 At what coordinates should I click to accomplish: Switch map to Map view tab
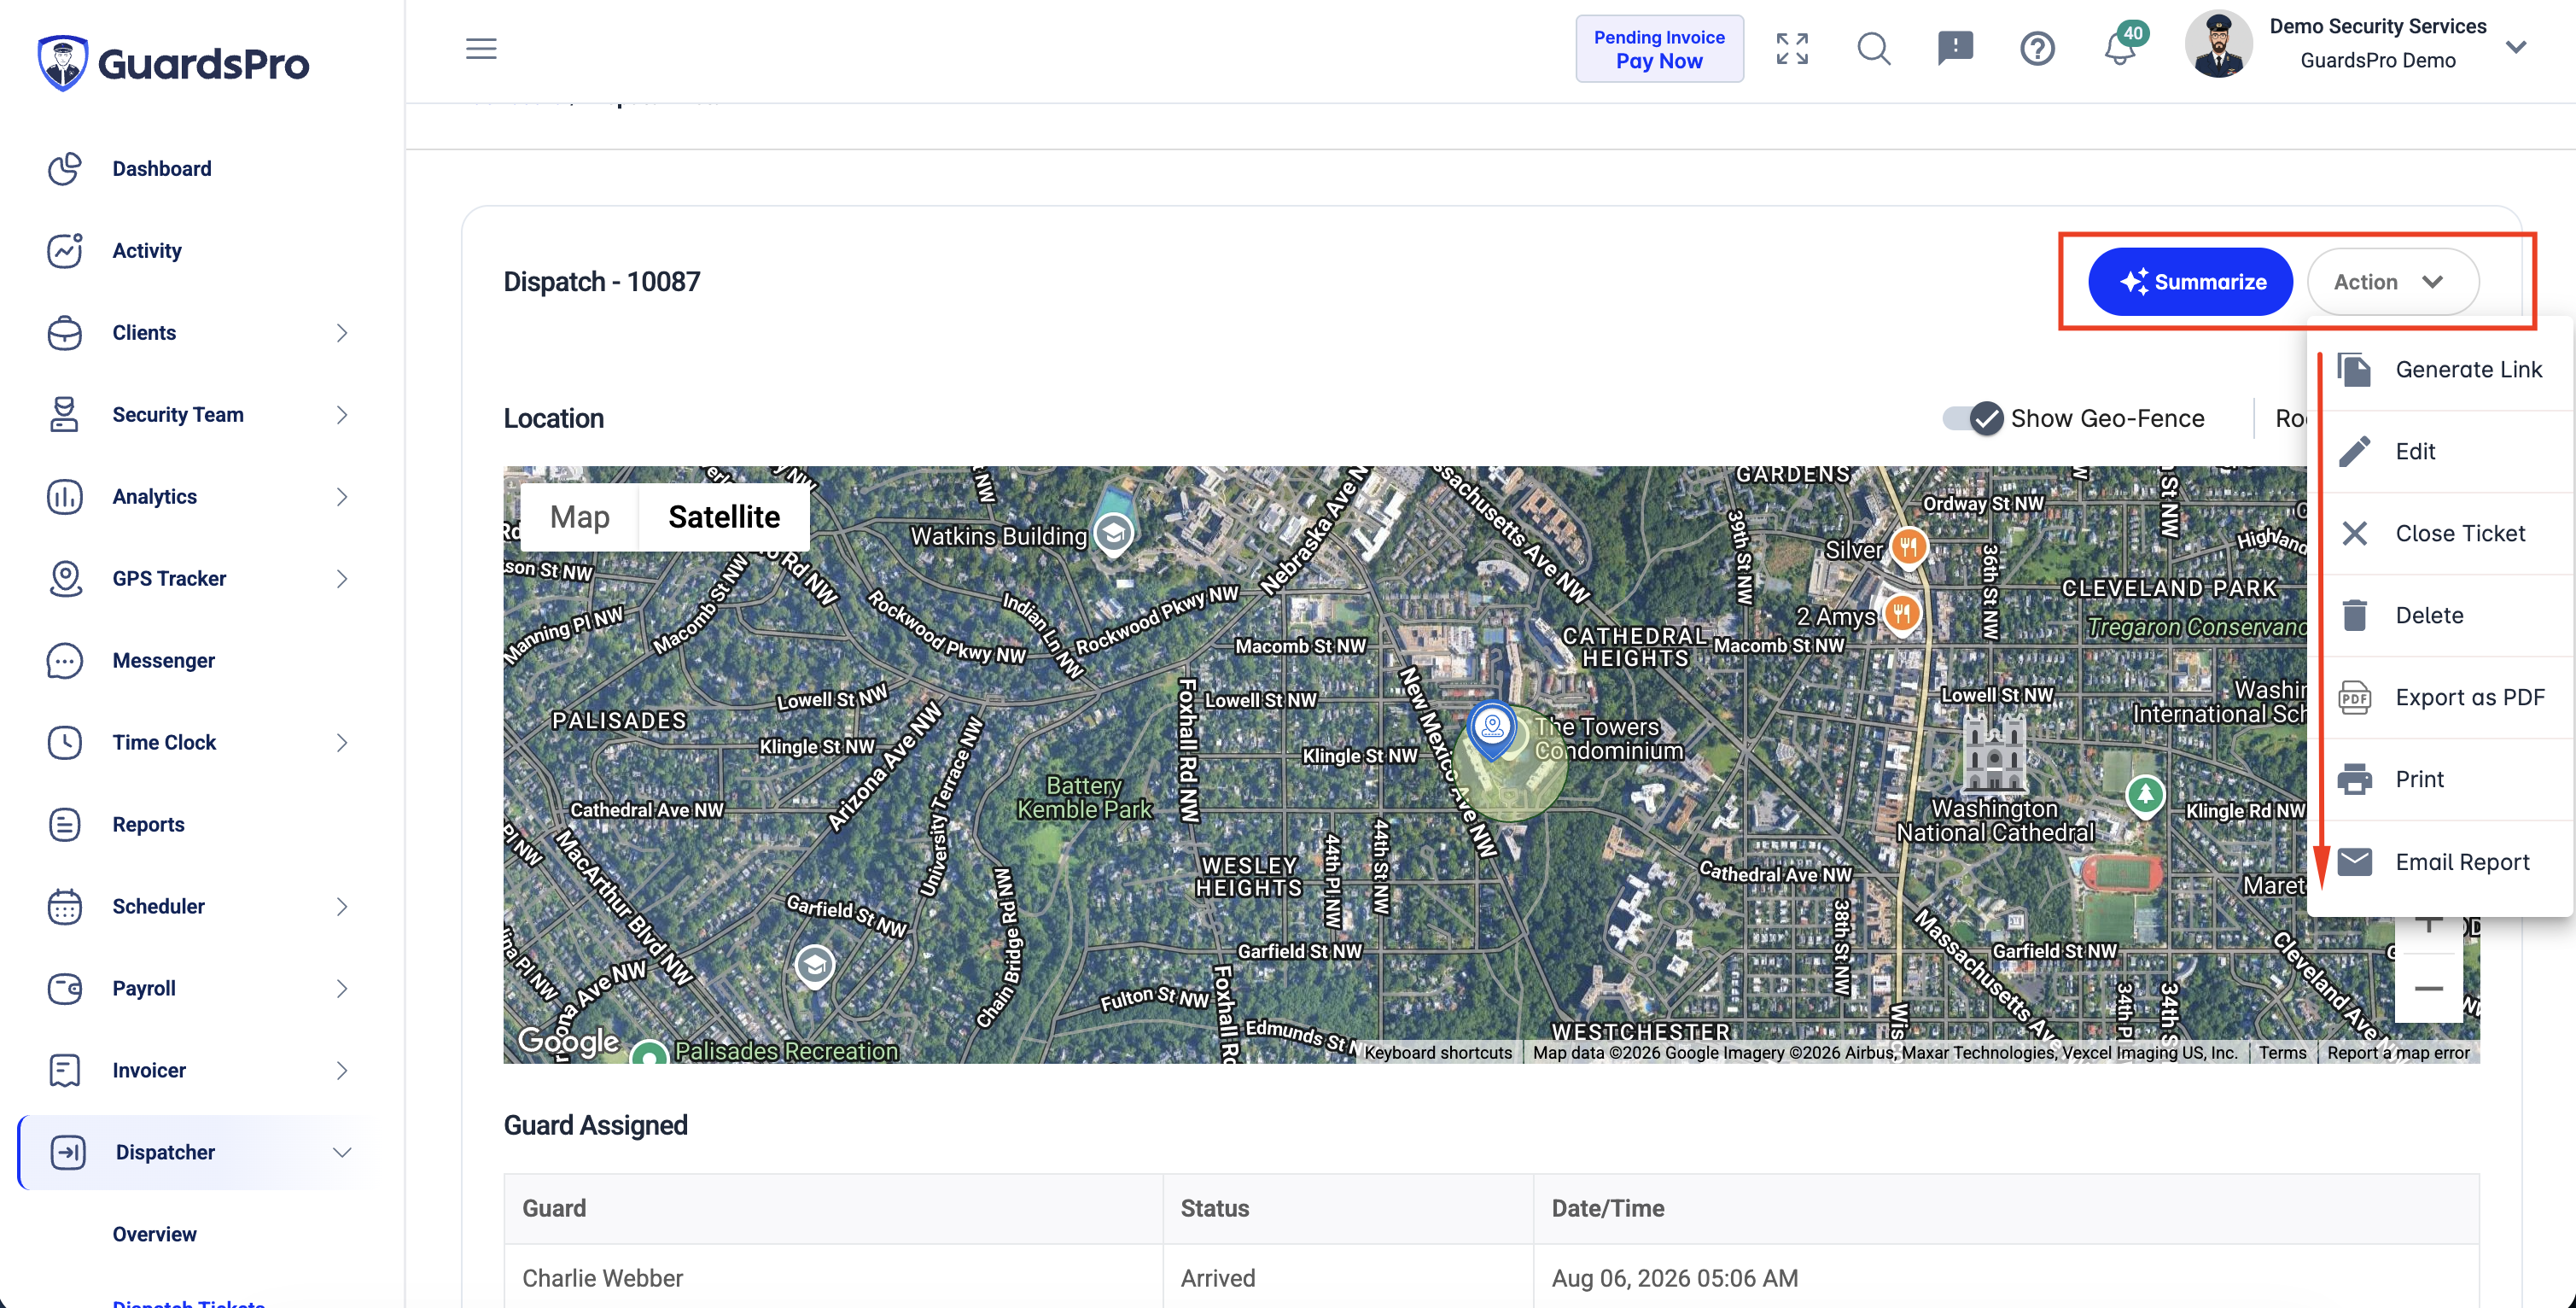[580, 517]
